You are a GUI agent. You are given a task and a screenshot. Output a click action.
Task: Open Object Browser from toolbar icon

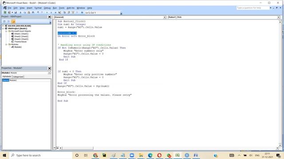(x=73, y=12)
